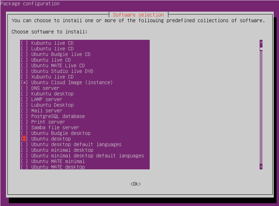Toggle the Xubuntu live CD checkbox
Screen dimensions: 279x206
point(24,77)
